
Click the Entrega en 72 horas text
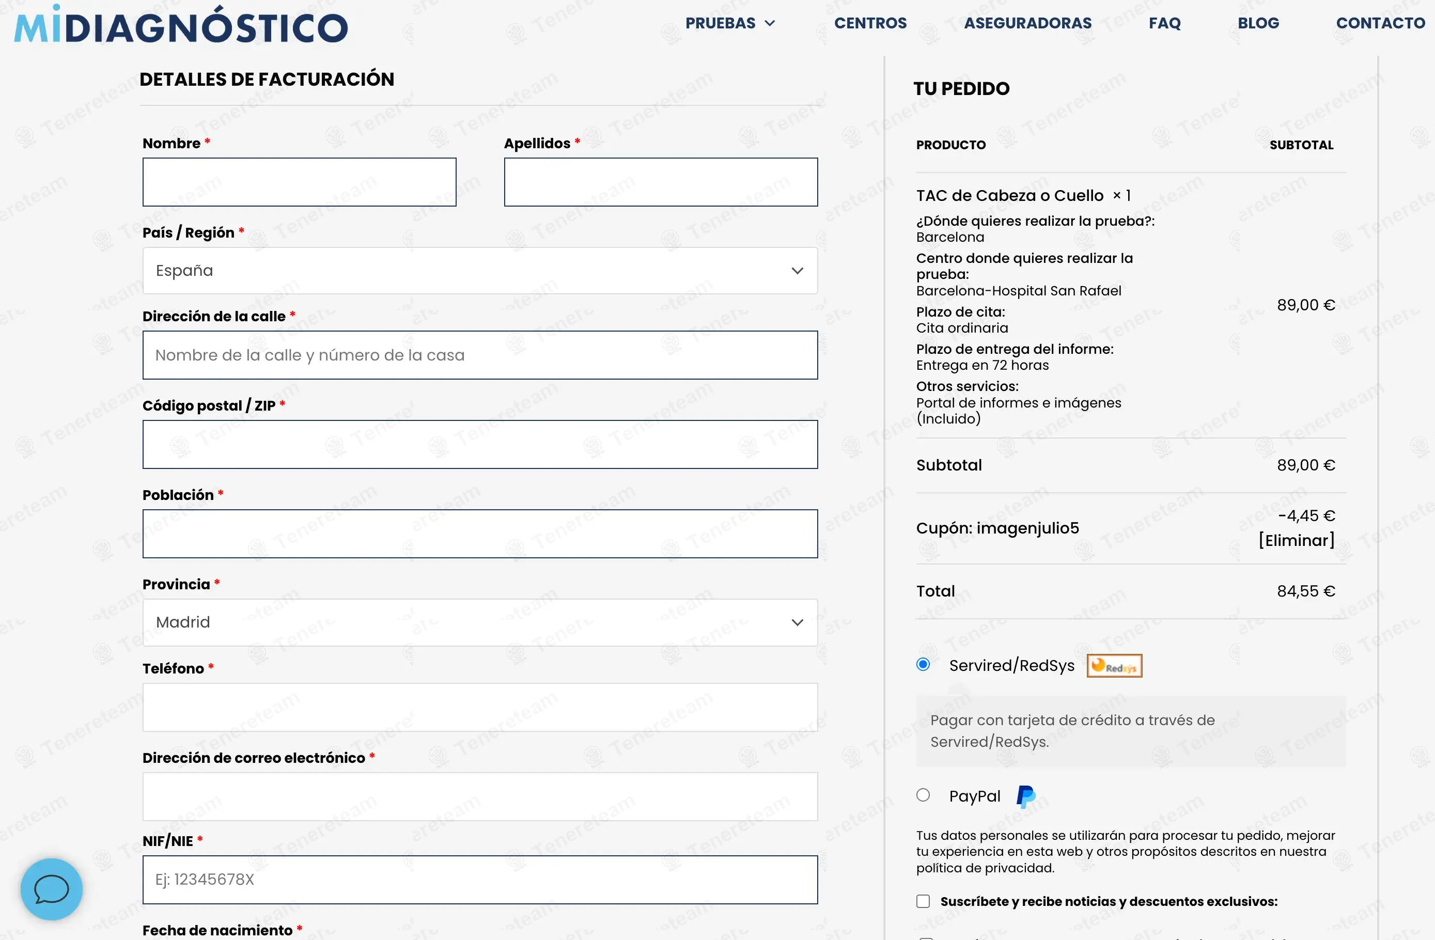point(982,365)
